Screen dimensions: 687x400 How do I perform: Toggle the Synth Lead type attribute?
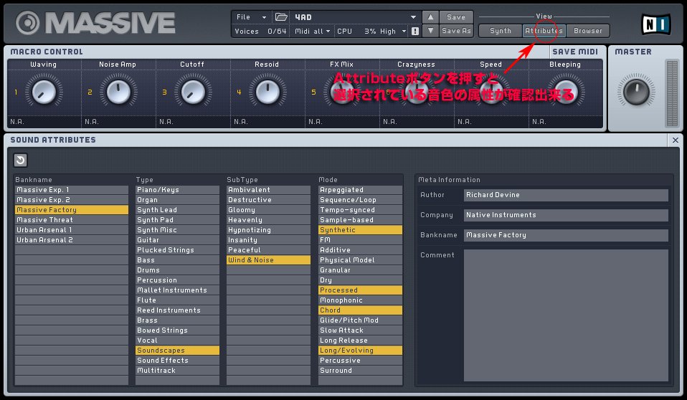pos(177,210)
